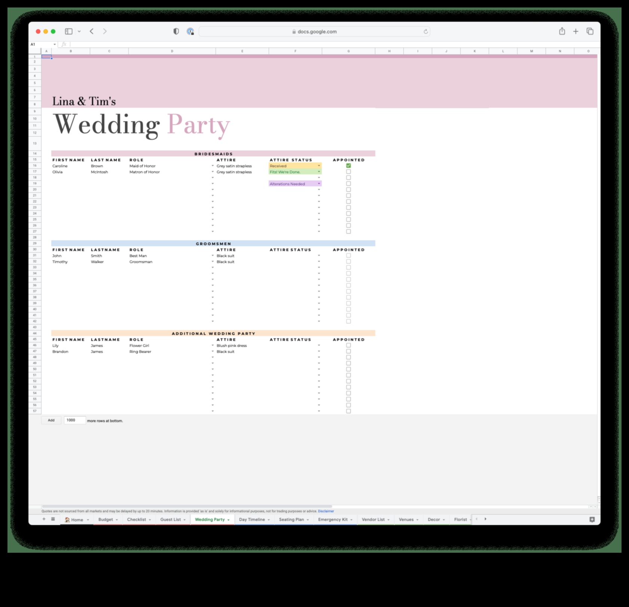Open the Disclaimer link
The width and height of the screenshot is (629, 607).
tap(326, 511)
